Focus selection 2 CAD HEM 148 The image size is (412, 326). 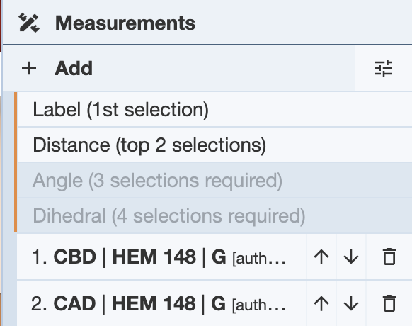tap(161, 303)
